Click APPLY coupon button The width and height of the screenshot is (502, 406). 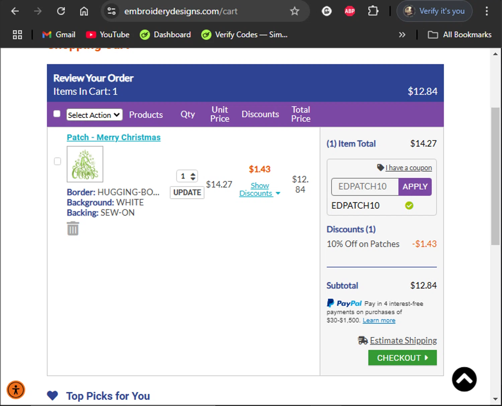point(415,186)
